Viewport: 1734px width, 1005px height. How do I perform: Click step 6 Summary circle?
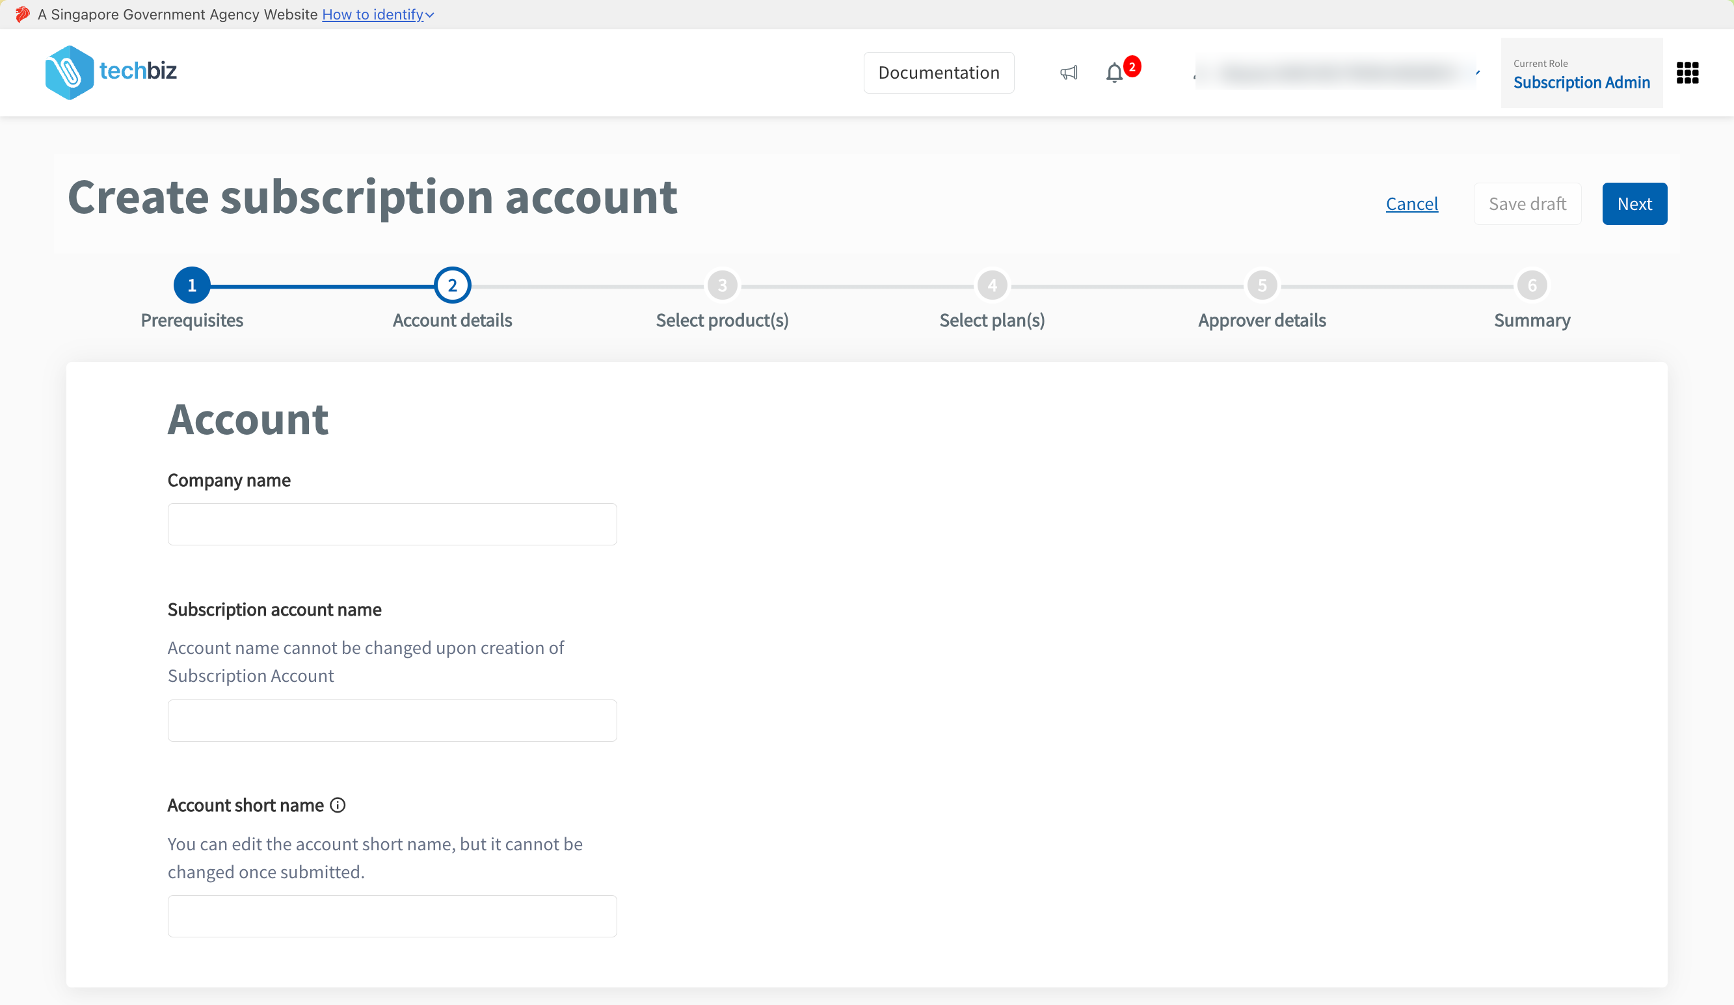click(x=1532, y=285)
